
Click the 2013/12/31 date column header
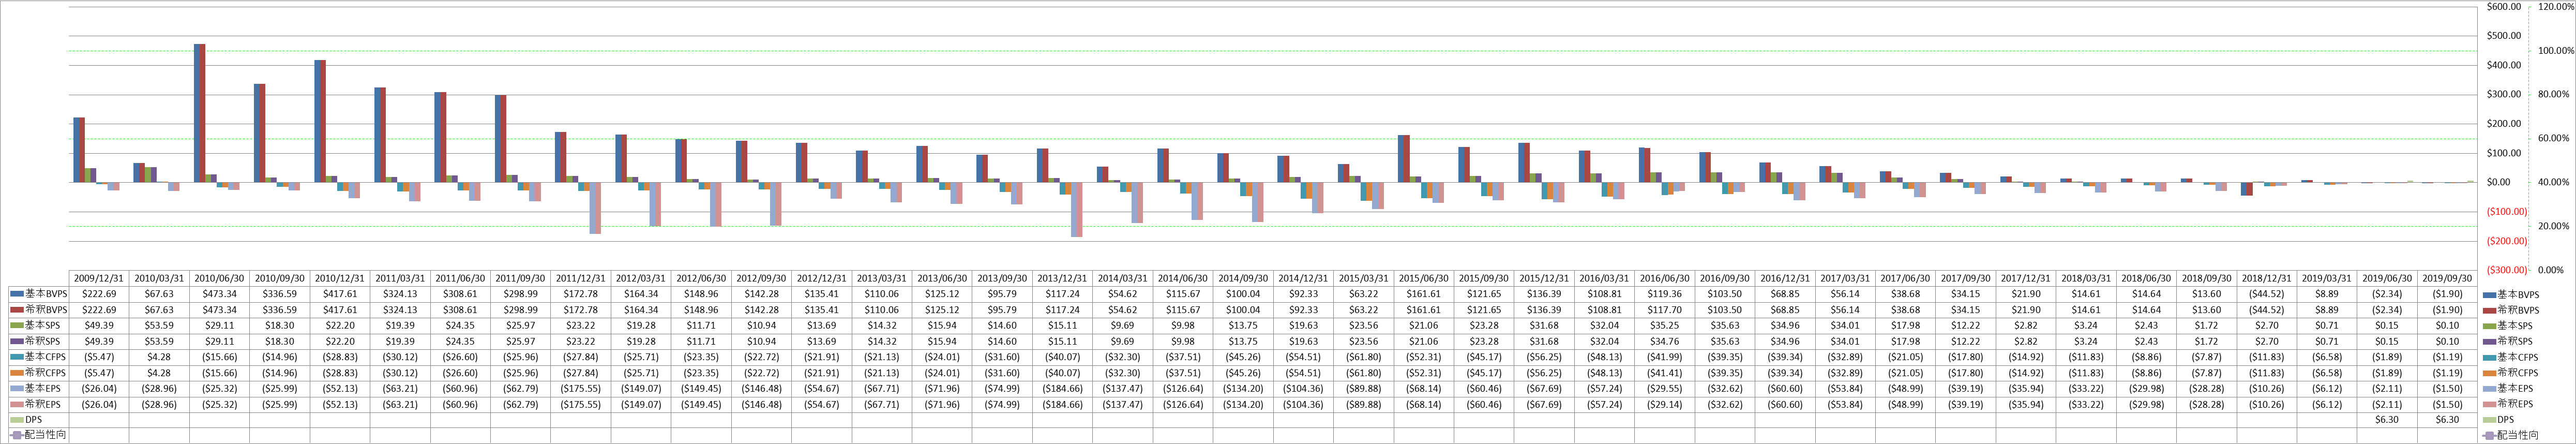pos(1062,278)
